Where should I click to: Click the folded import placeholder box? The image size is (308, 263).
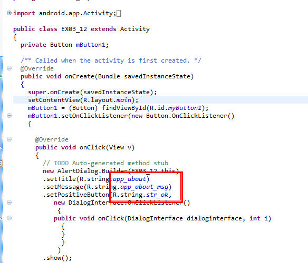click(119, 14)
